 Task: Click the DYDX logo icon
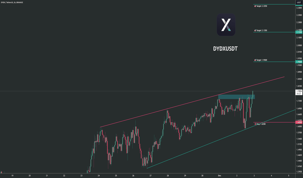point(226,25)
